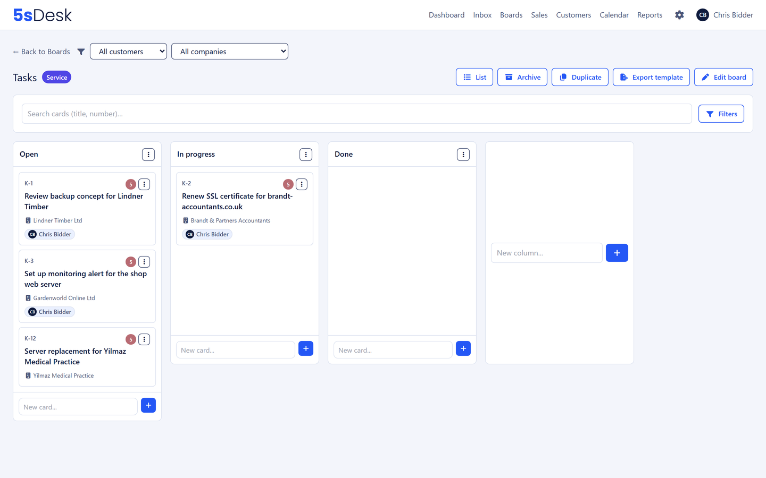Open Calendar in top navigation
The image size is (766, 478).
pyautogui.click(x=614, y=15)
